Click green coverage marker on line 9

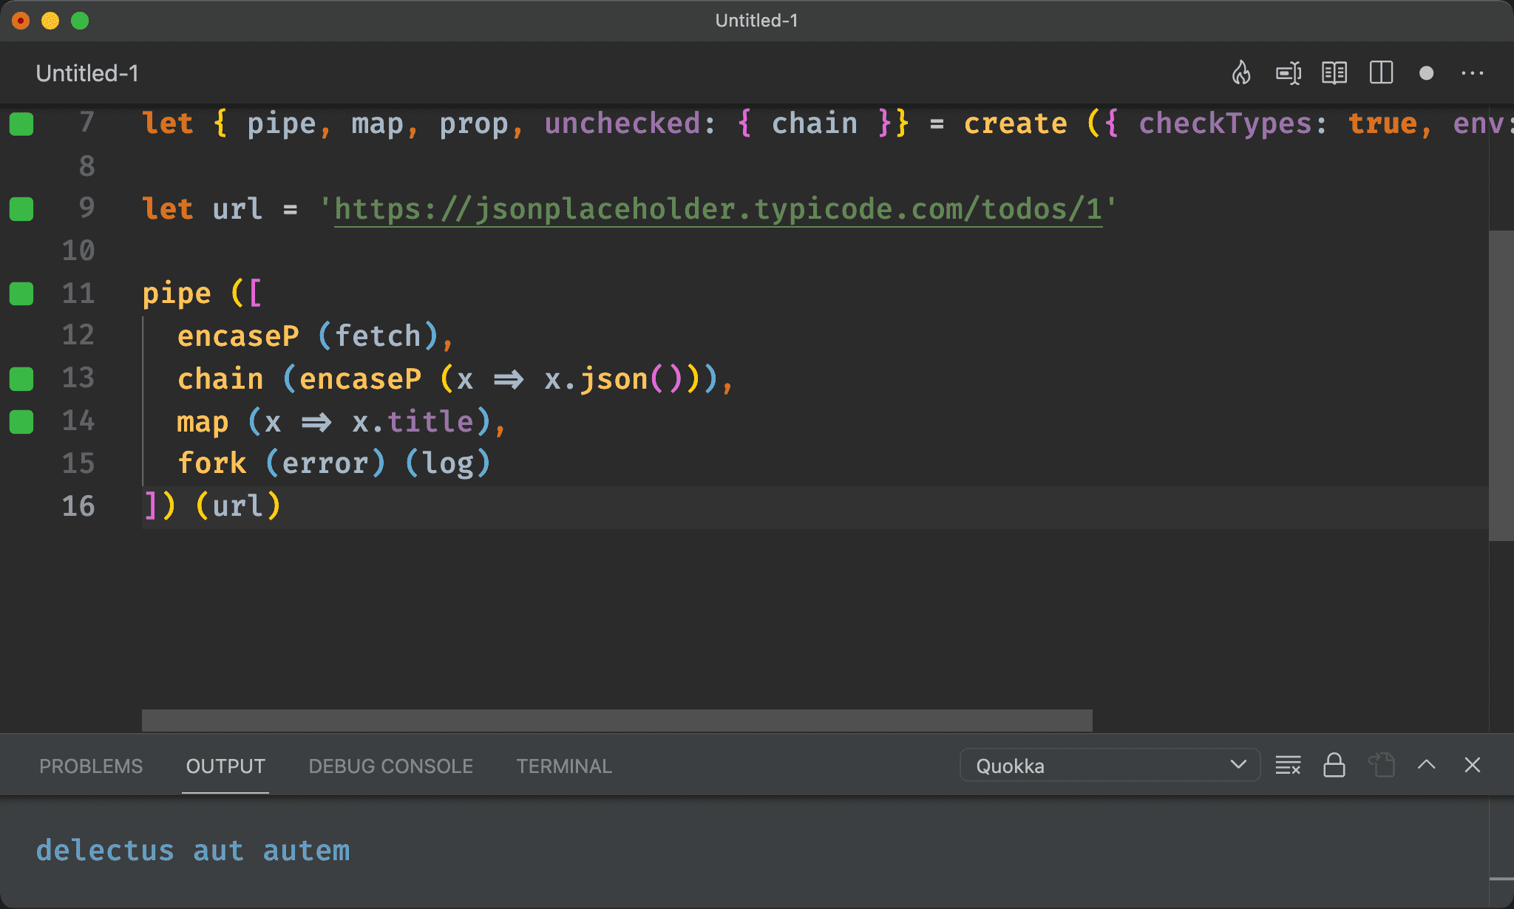pos(21,209)
